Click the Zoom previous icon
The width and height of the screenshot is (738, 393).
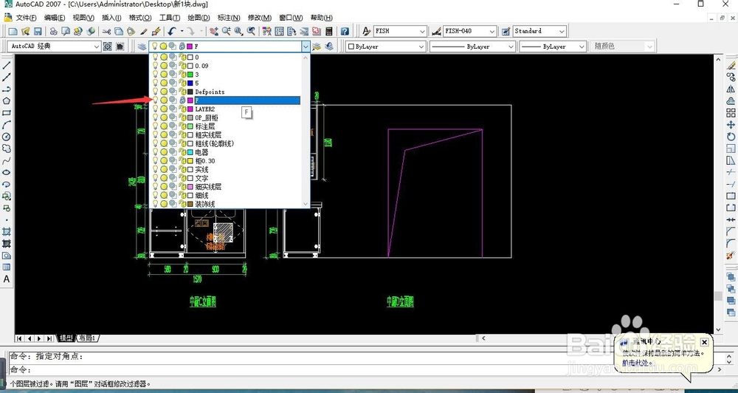[252, 31]
